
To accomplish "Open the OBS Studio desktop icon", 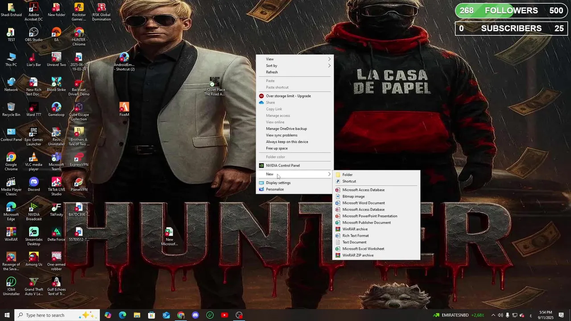I will click(34, 35).
